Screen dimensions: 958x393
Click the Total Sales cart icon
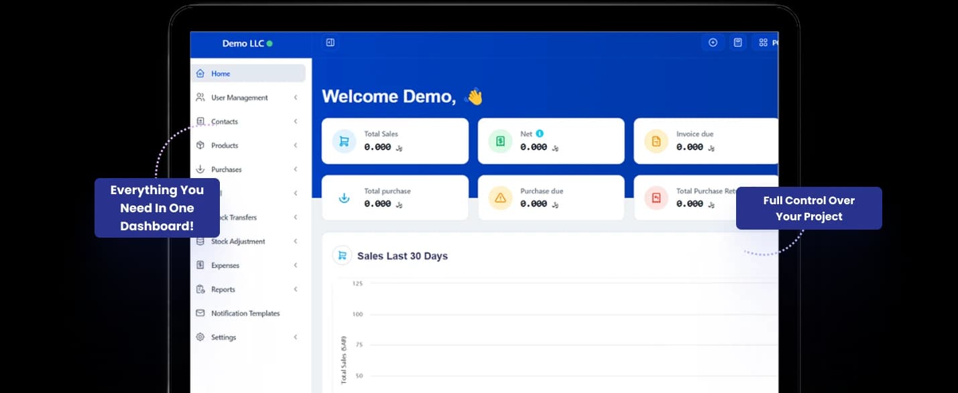[344, 141]
